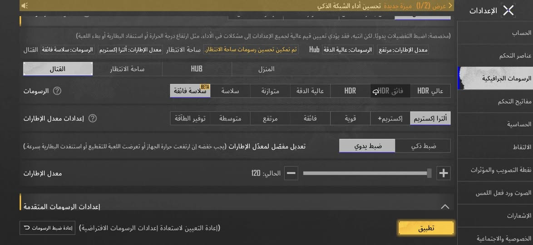Viewport: 533px width, 245px height.
Task: Close the settings with the X icon
Action: click(x=508, y=10)
